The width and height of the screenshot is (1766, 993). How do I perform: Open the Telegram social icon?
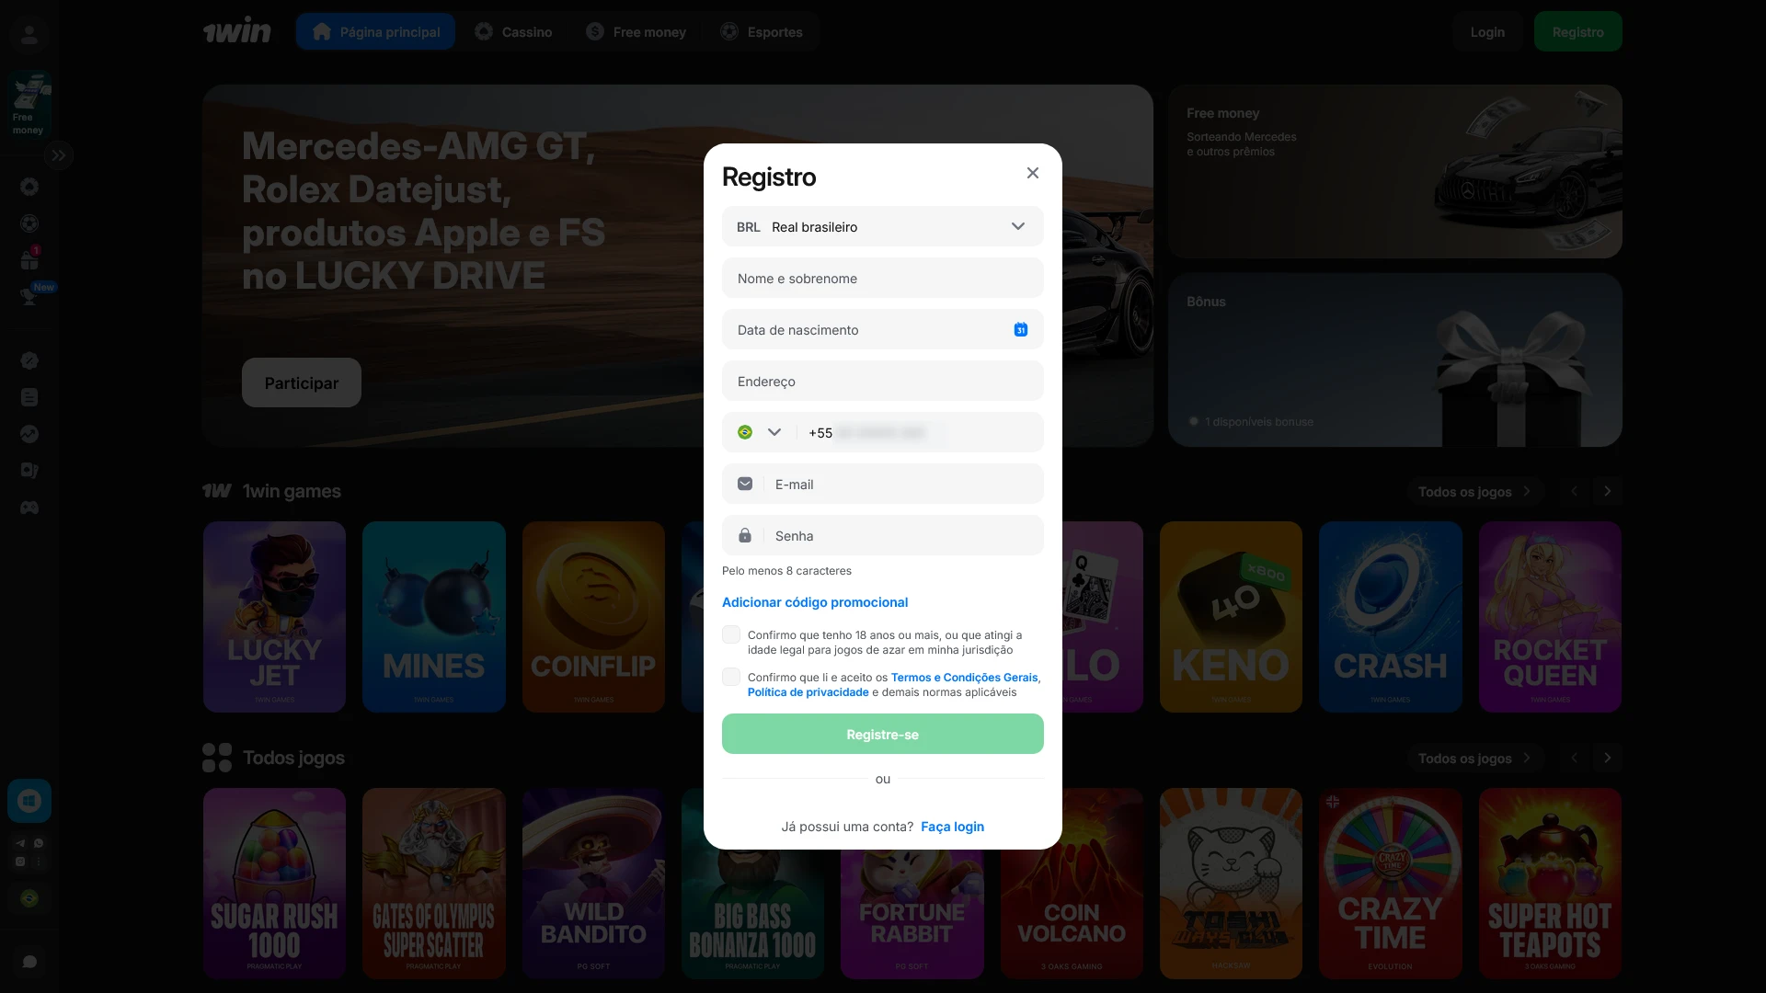[20, 843]
